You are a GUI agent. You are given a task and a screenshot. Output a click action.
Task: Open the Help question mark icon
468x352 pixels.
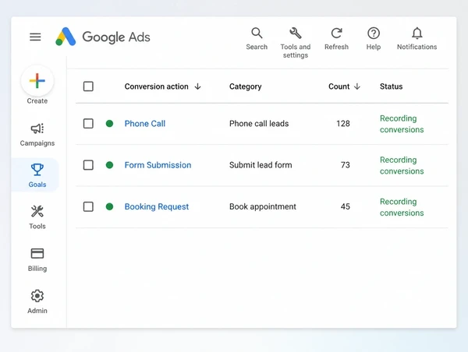(374, 33)
